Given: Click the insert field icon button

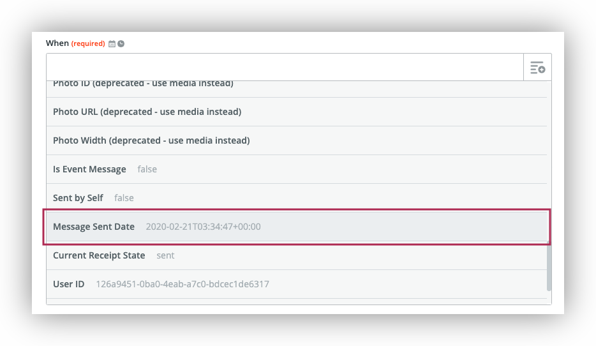Looking at the screenshot, I should point(537,68).
